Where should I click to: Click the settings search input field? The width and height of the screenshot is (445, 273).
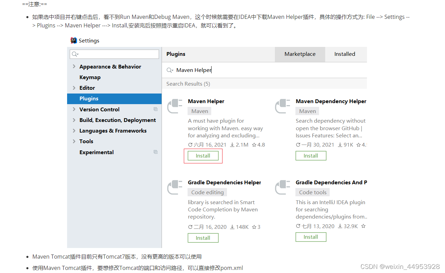114,54
